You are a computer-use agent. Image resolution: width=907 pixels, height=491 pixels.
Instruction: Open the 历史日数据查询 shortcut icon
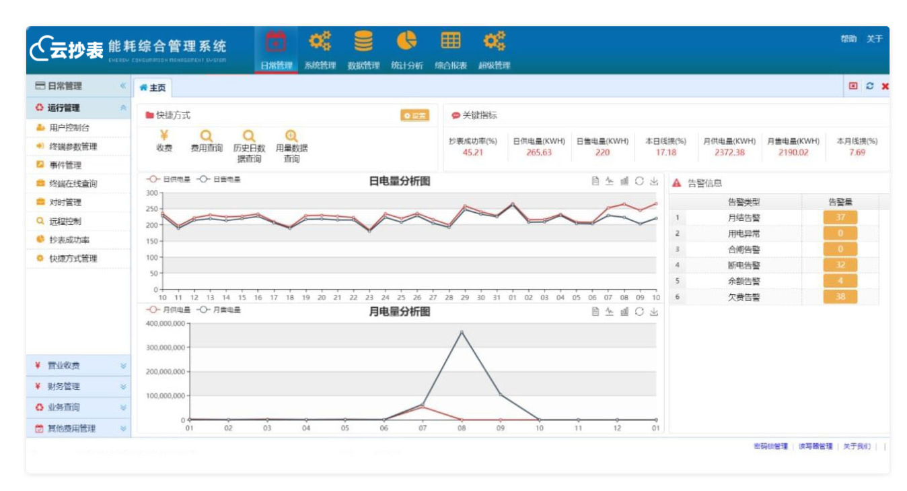tap(249, 137)
